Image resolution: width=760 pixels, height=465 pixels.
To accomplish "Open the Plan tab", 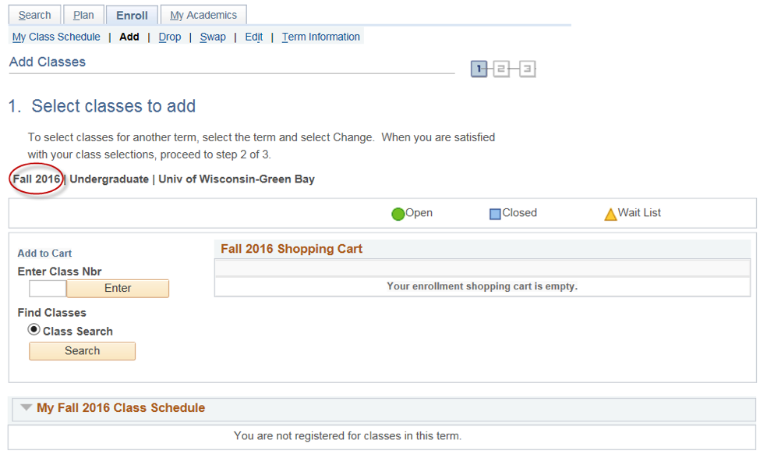I will [83, 15].
